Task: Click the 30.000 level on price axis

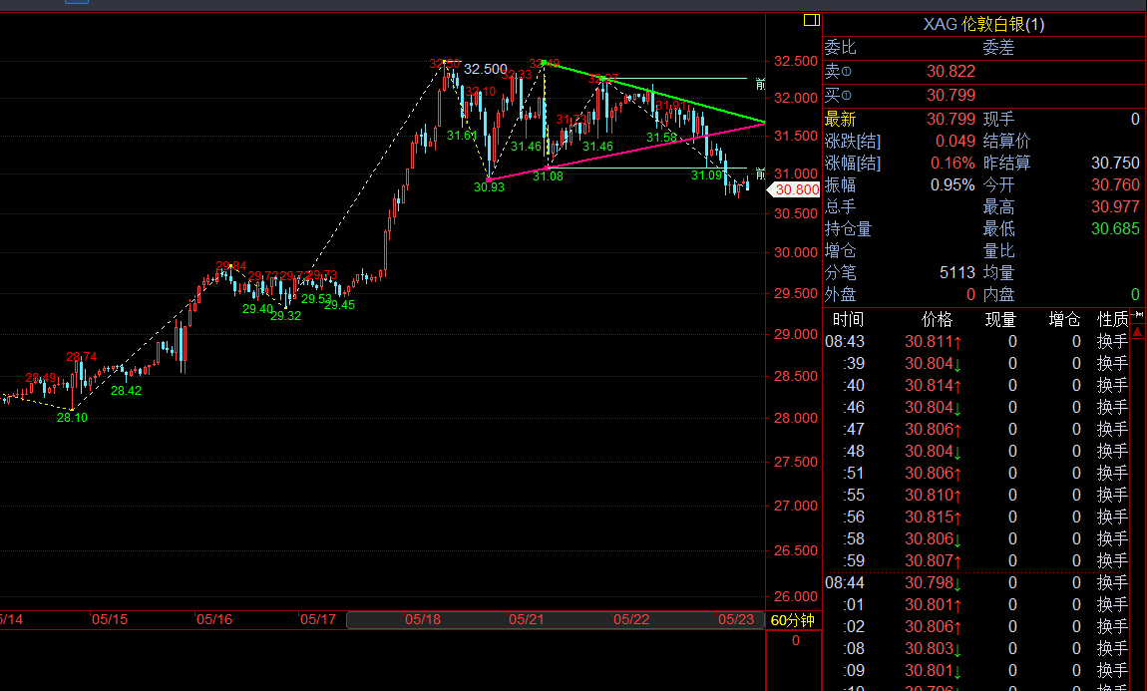Action: point(795,253)
